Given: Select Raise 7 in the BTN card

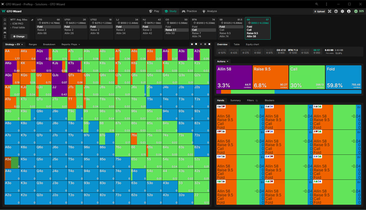Looking at the screenshot, I should coord(204,33).
